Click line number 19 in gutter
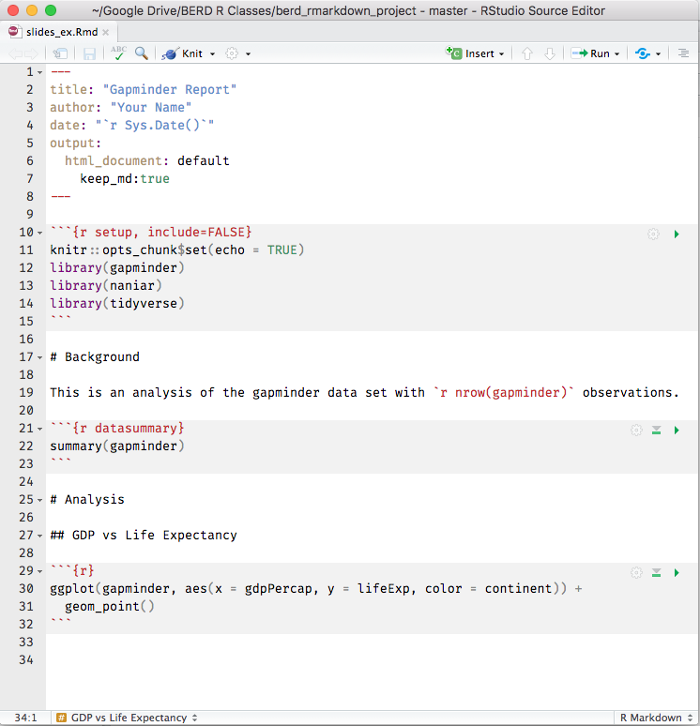 (x=26, y=393)
